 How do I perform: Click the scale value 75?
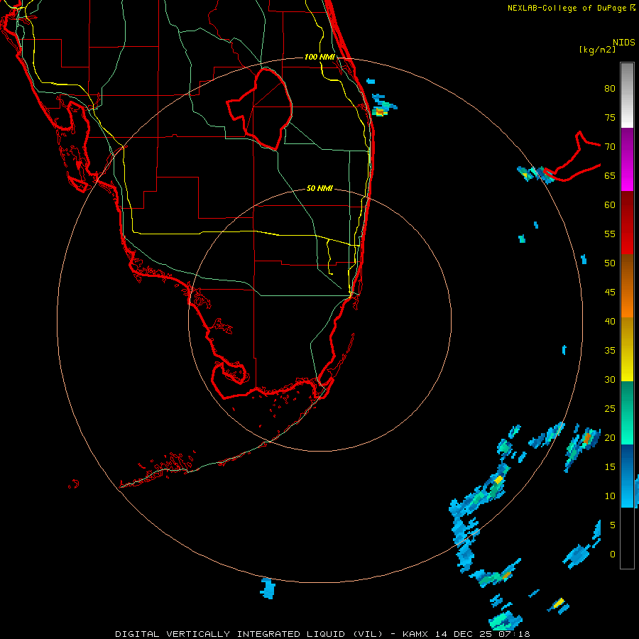(x=610, y=117)
